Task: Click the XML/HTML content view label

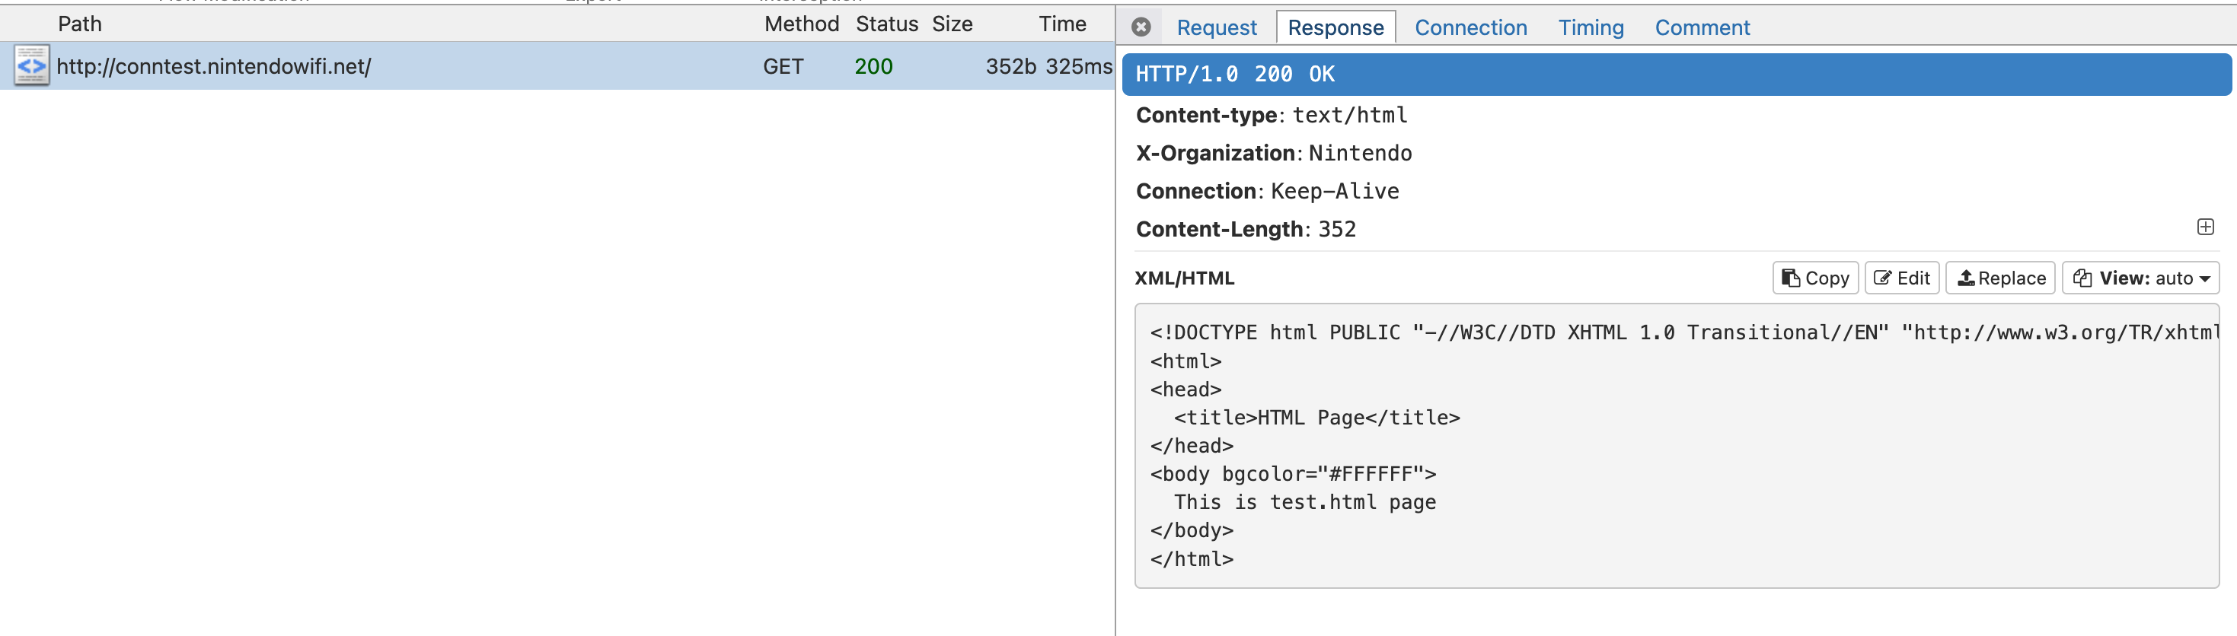Action: (1184, 278)
